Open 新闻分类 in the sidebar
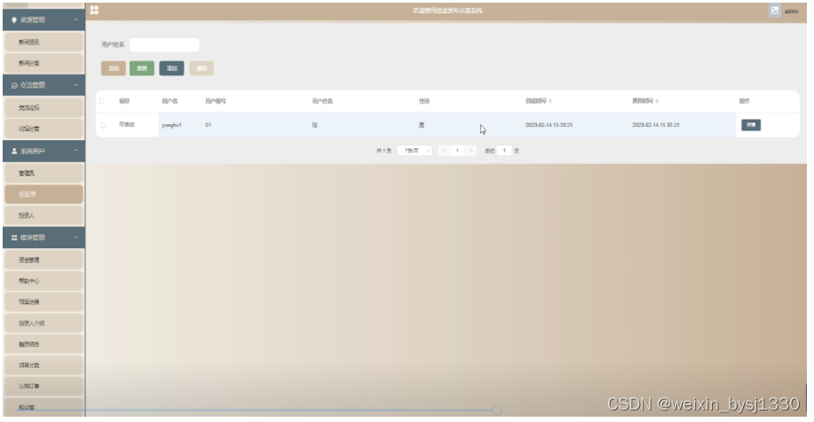The height and width of the screenshot is (422, 814). 43,63
